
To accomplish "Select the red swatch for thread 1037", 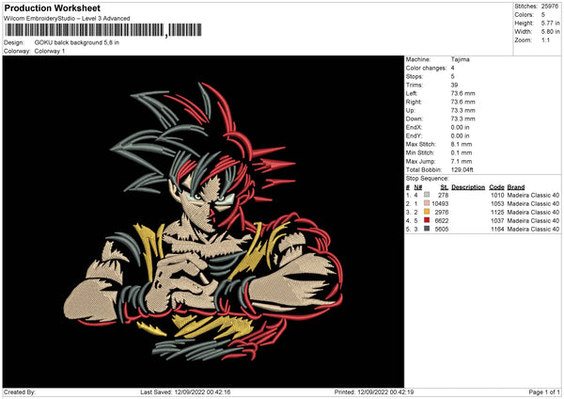I will (x=427, y=220).
